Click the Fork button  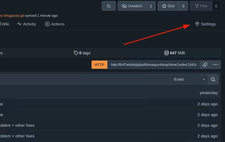click(201, 6)
